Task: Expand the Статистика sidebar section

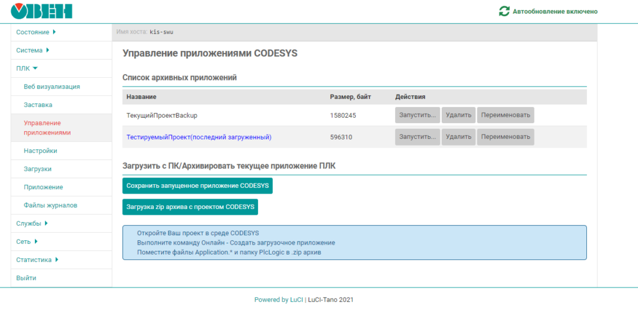Action: [37, 259]
